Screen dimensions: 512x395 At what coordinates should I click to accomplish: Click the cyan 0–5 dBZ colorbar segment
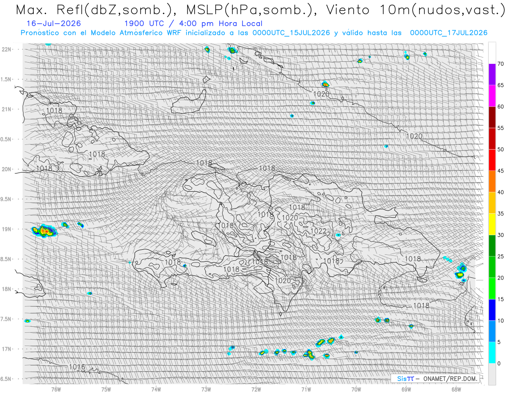(492, 352)
